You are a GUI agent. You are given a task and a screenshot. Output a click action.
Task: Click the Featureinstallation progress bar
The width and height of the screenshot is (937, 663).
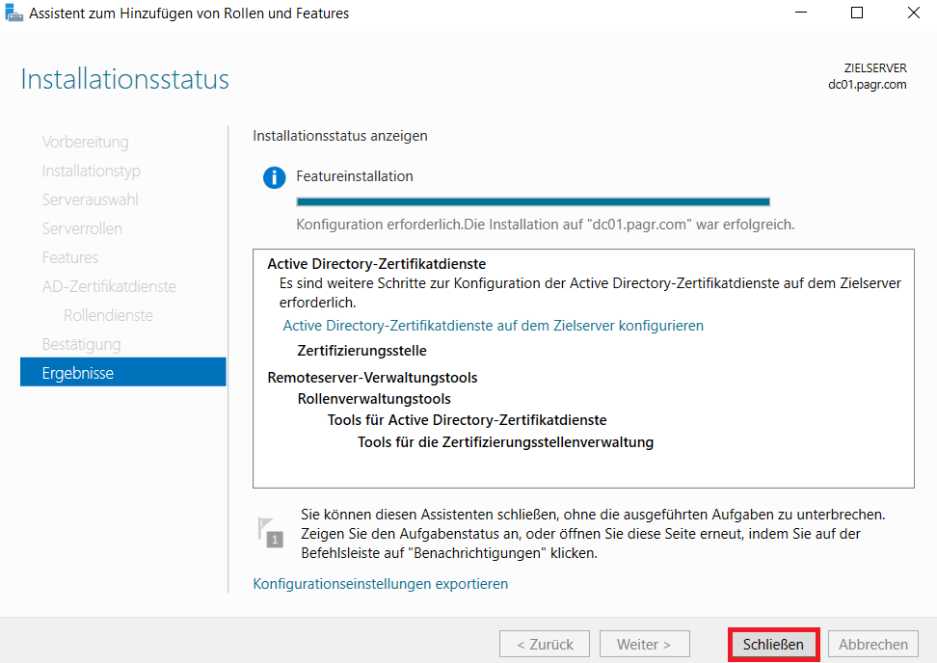[x=532, y=202]
